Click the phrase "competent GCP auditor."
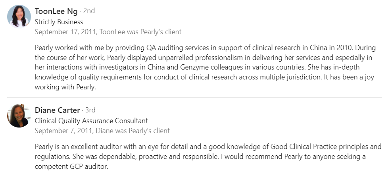 click(71, 166)
